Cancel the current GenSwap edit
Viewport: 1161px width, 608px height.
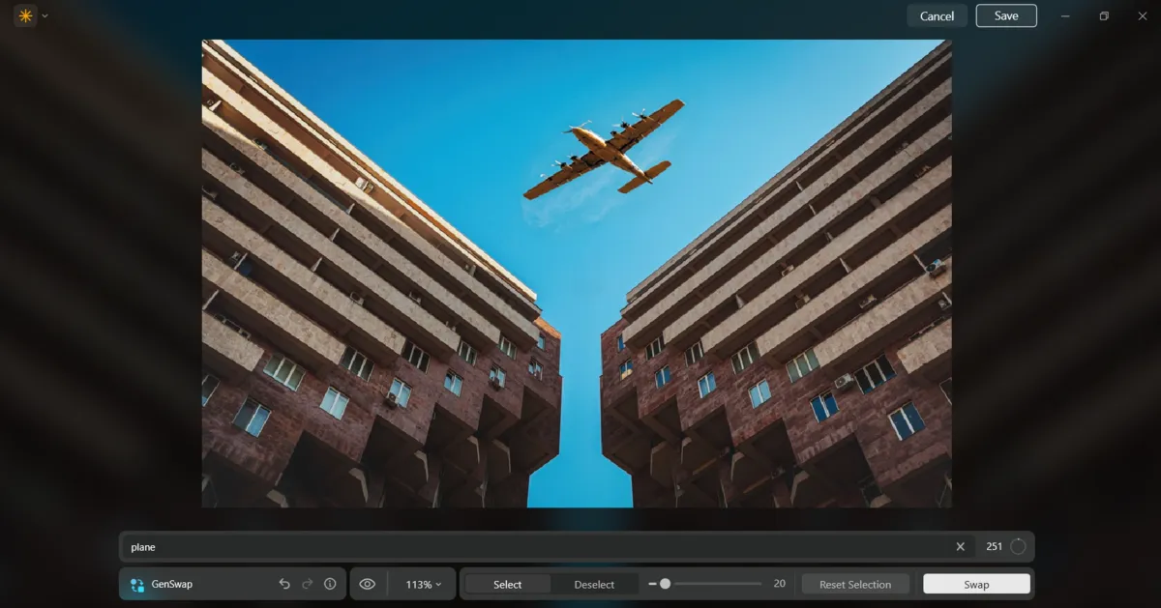click(x=936, y=15)
